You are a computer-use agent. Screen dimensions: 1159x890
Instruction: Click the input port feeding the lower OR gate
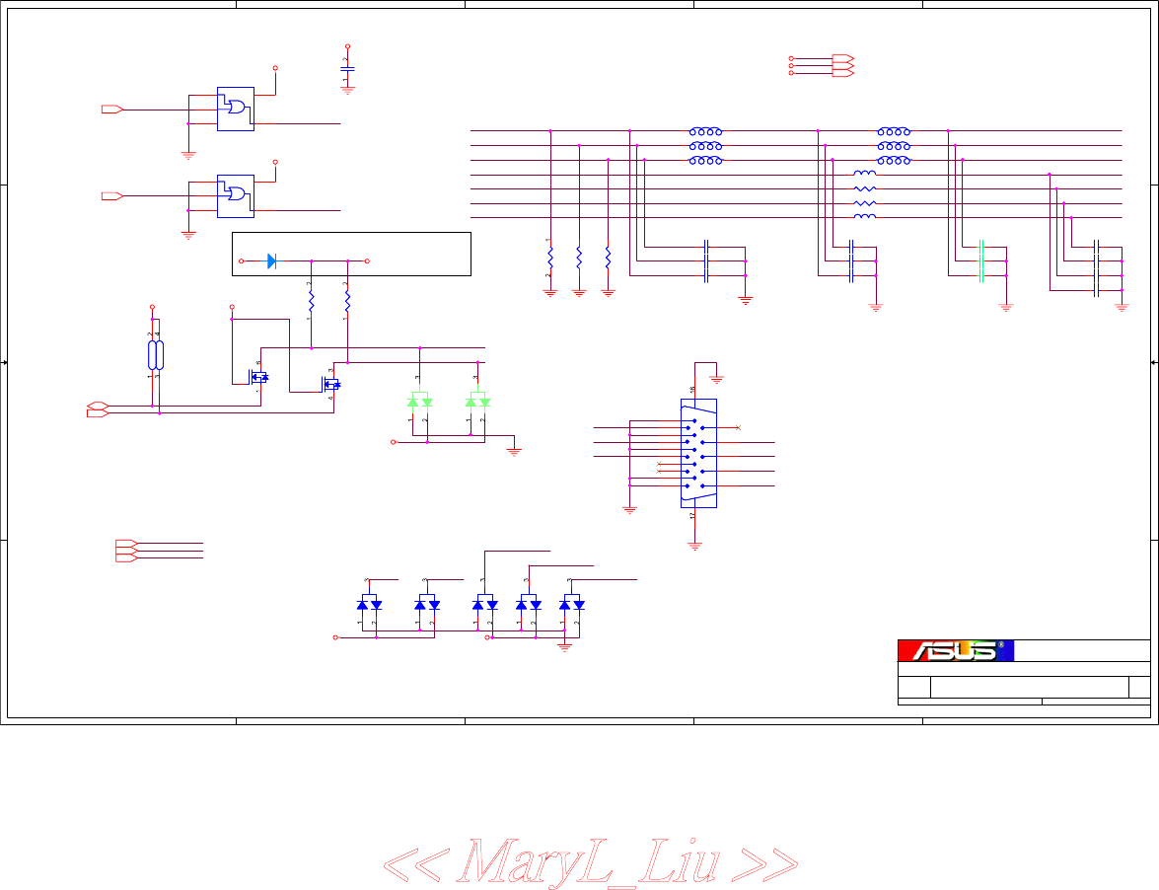(111, 196)
